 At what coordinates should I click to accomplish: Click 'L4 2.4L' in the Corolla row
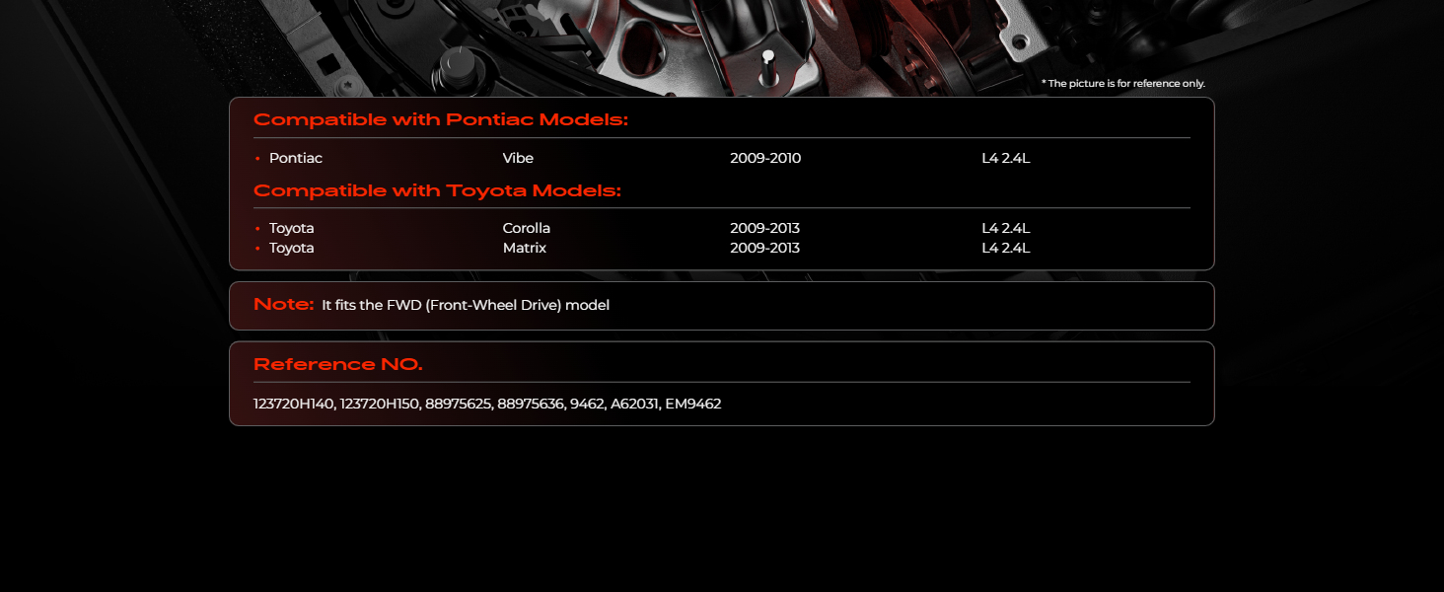click(x=1006, y=228)
